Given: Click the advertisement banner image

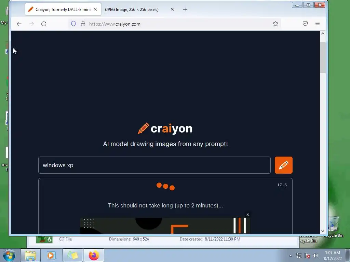Looking at the screenshot, I should point(165,225).
